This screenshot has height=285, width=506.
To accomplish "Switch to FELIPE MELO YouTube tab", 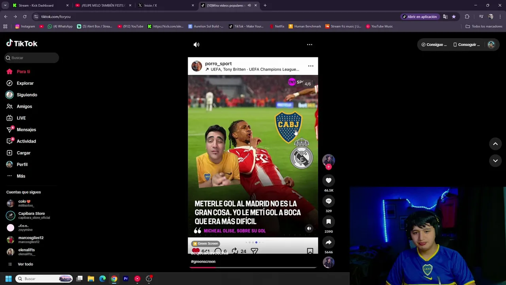I will [x=103, y=6].
